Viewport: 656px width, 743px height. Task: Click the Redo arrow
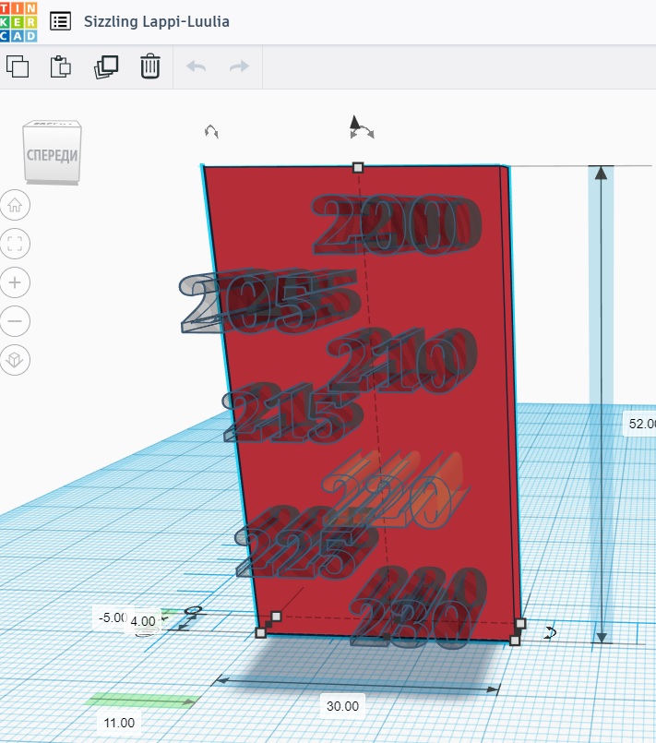[239, 66]
